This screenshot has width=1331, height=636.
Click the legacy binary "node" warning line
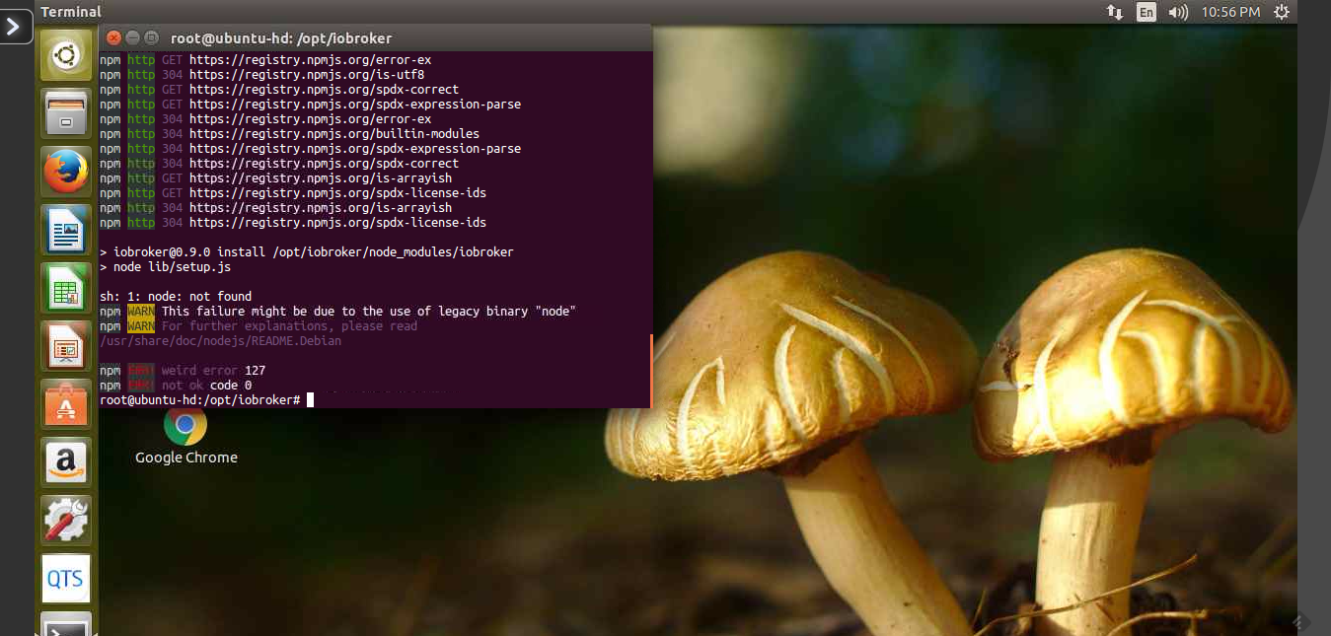point(338,312)
